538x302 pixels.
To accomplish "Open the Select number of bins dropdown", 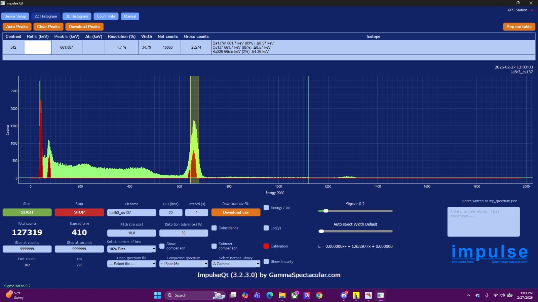I will tap(131, 249).
